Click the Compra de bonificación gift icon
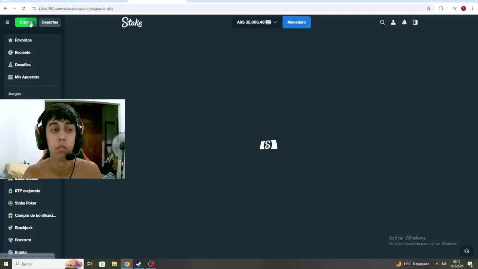The width and height of the screenshot is (478, 269). click(x=10, y=216)
